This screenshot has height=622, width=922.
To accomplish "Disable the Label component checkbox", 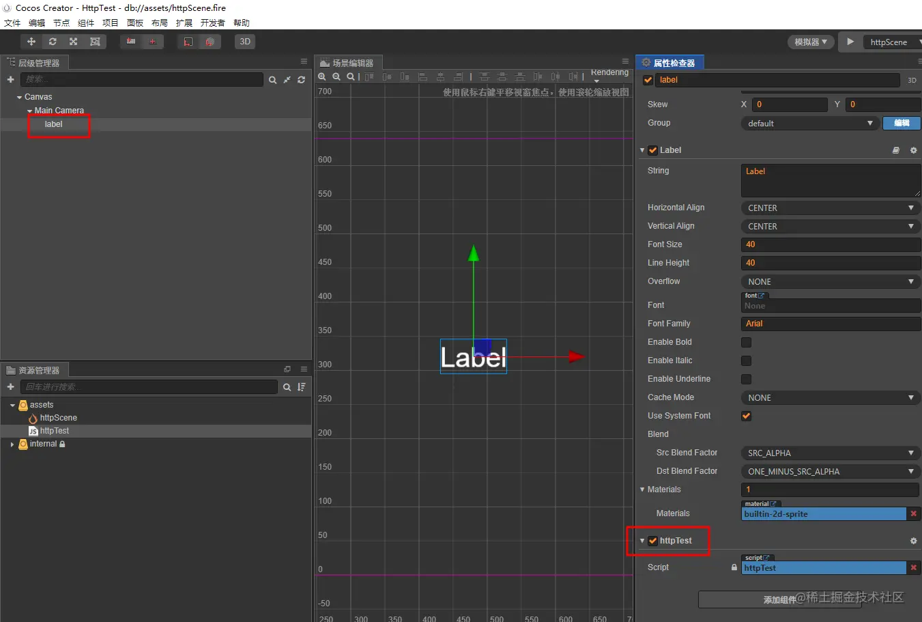I will click(652, 150).
